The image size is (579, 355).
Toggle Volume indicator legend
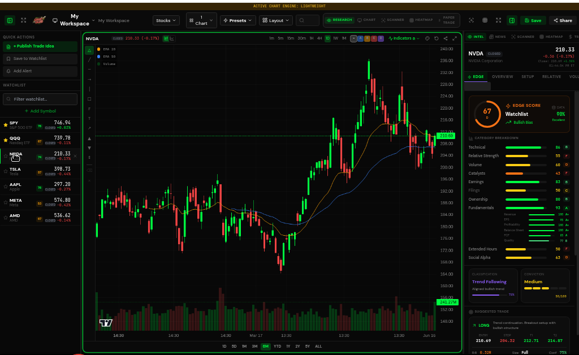(x=106, y=64)
